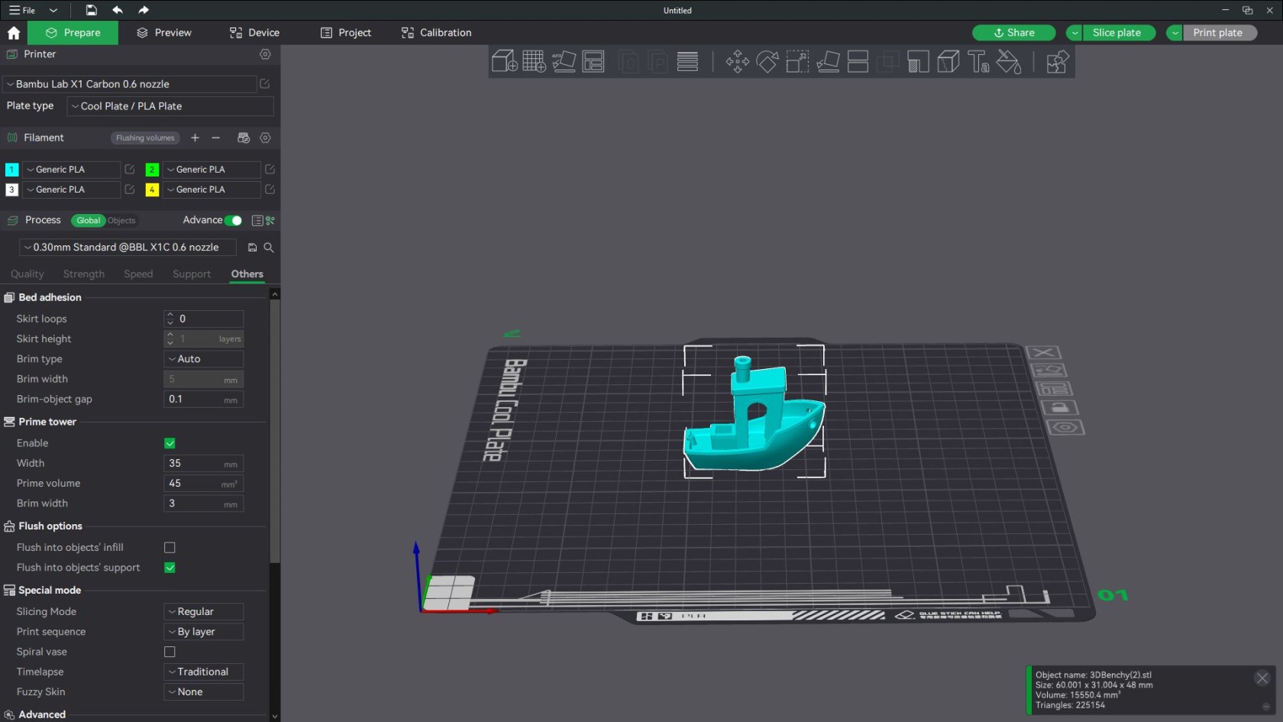Remove a filament with the minus icon
The height and width of the screenshot is (722, 1283).
point(216,138)
